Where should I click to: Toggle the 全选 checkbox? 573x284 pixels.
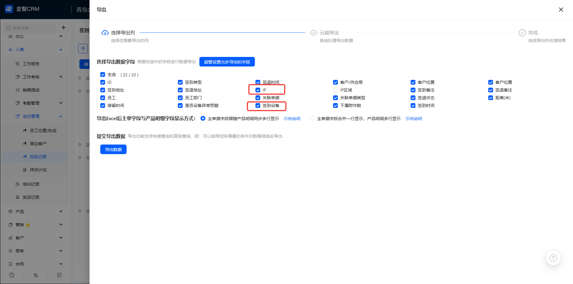pyautogui.click(x=103, y=75)
